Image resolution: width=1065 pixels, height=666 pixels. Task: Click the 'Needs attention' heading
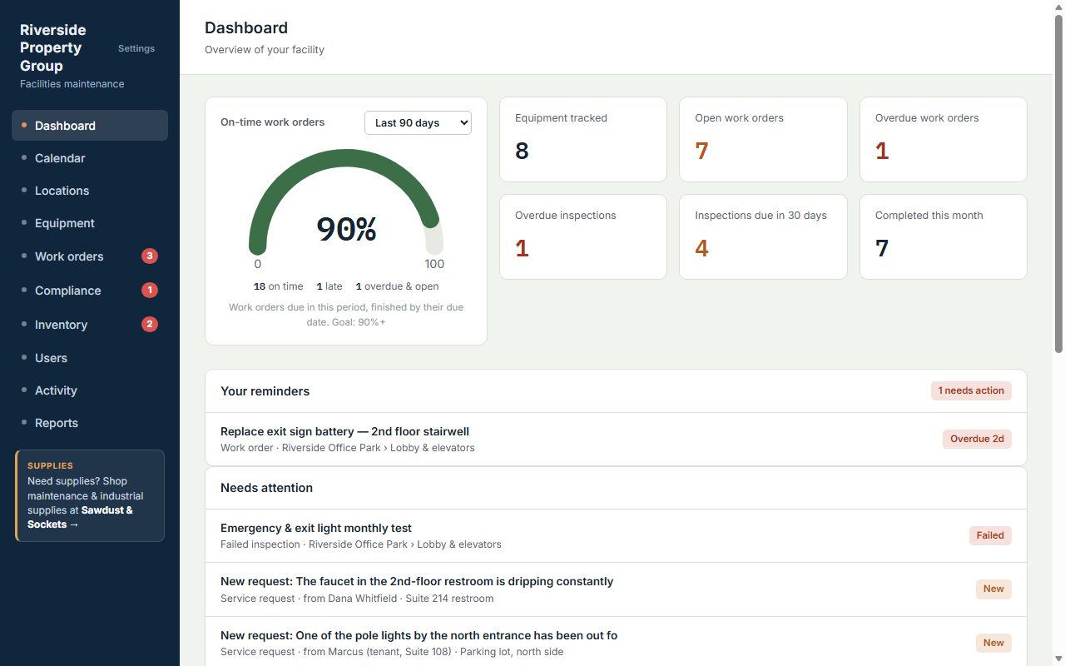point(266,488)
